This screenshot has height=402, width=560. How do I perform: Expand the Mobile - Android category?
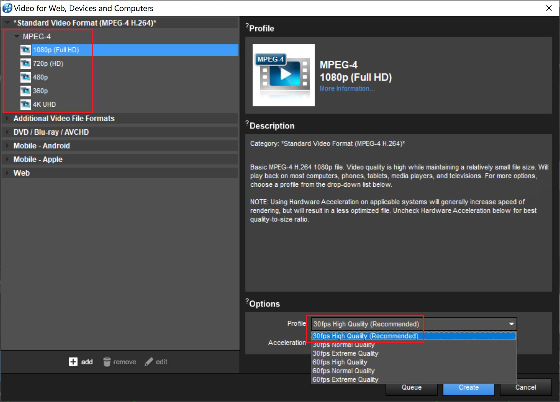(x=7, y=146)
